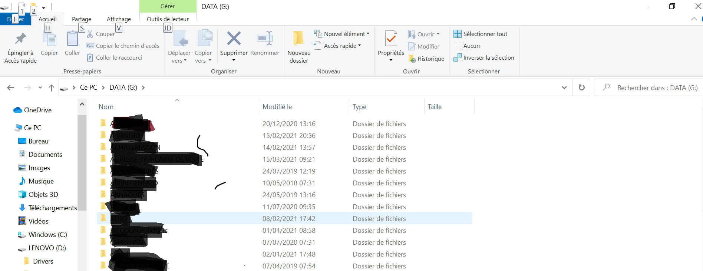Sort by the Taille column header
Image resolution: width=703 pixels, height=271 pixels.
pyautogui.click(x=435, y=107)
